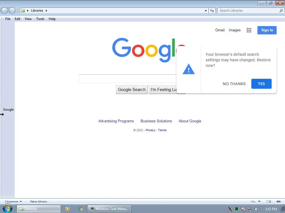285x213 pixels.
Task: Open the Organize dropdown
Action: (x=13, y=201)
